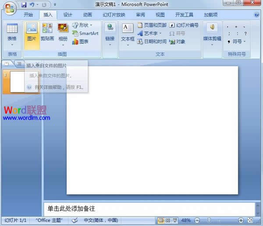This screenshot has height=226, width=263.
Task: Open the 形状 shapes gallery
Action: (82, 25)
